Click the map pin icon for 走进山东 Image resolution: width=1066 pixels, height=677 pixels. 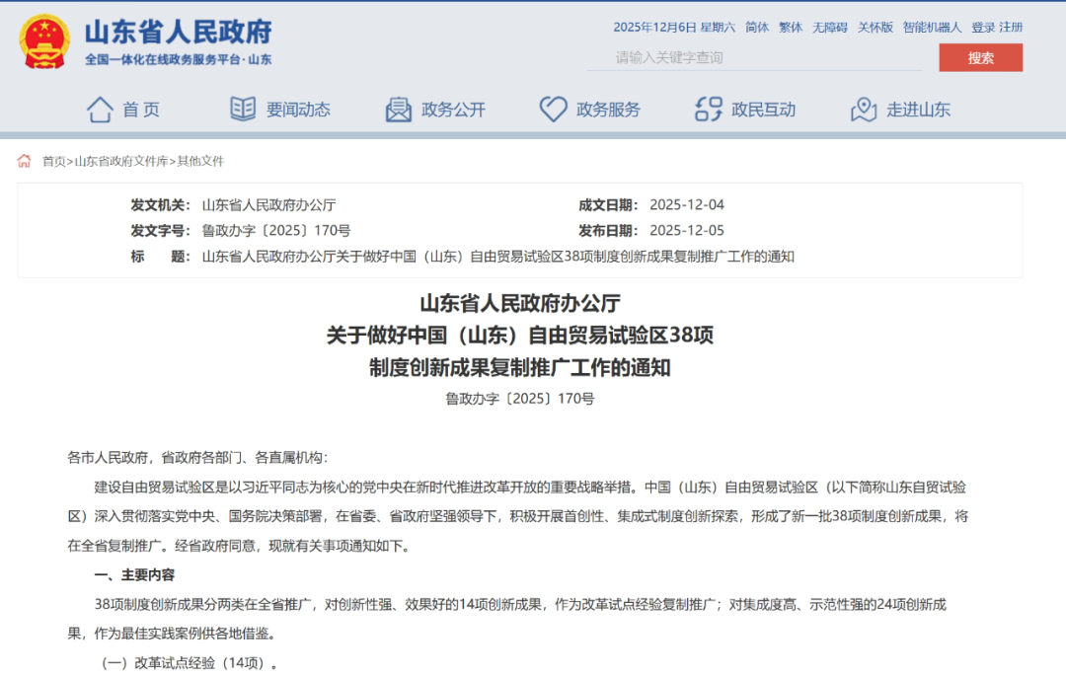[x=864, y=110]
